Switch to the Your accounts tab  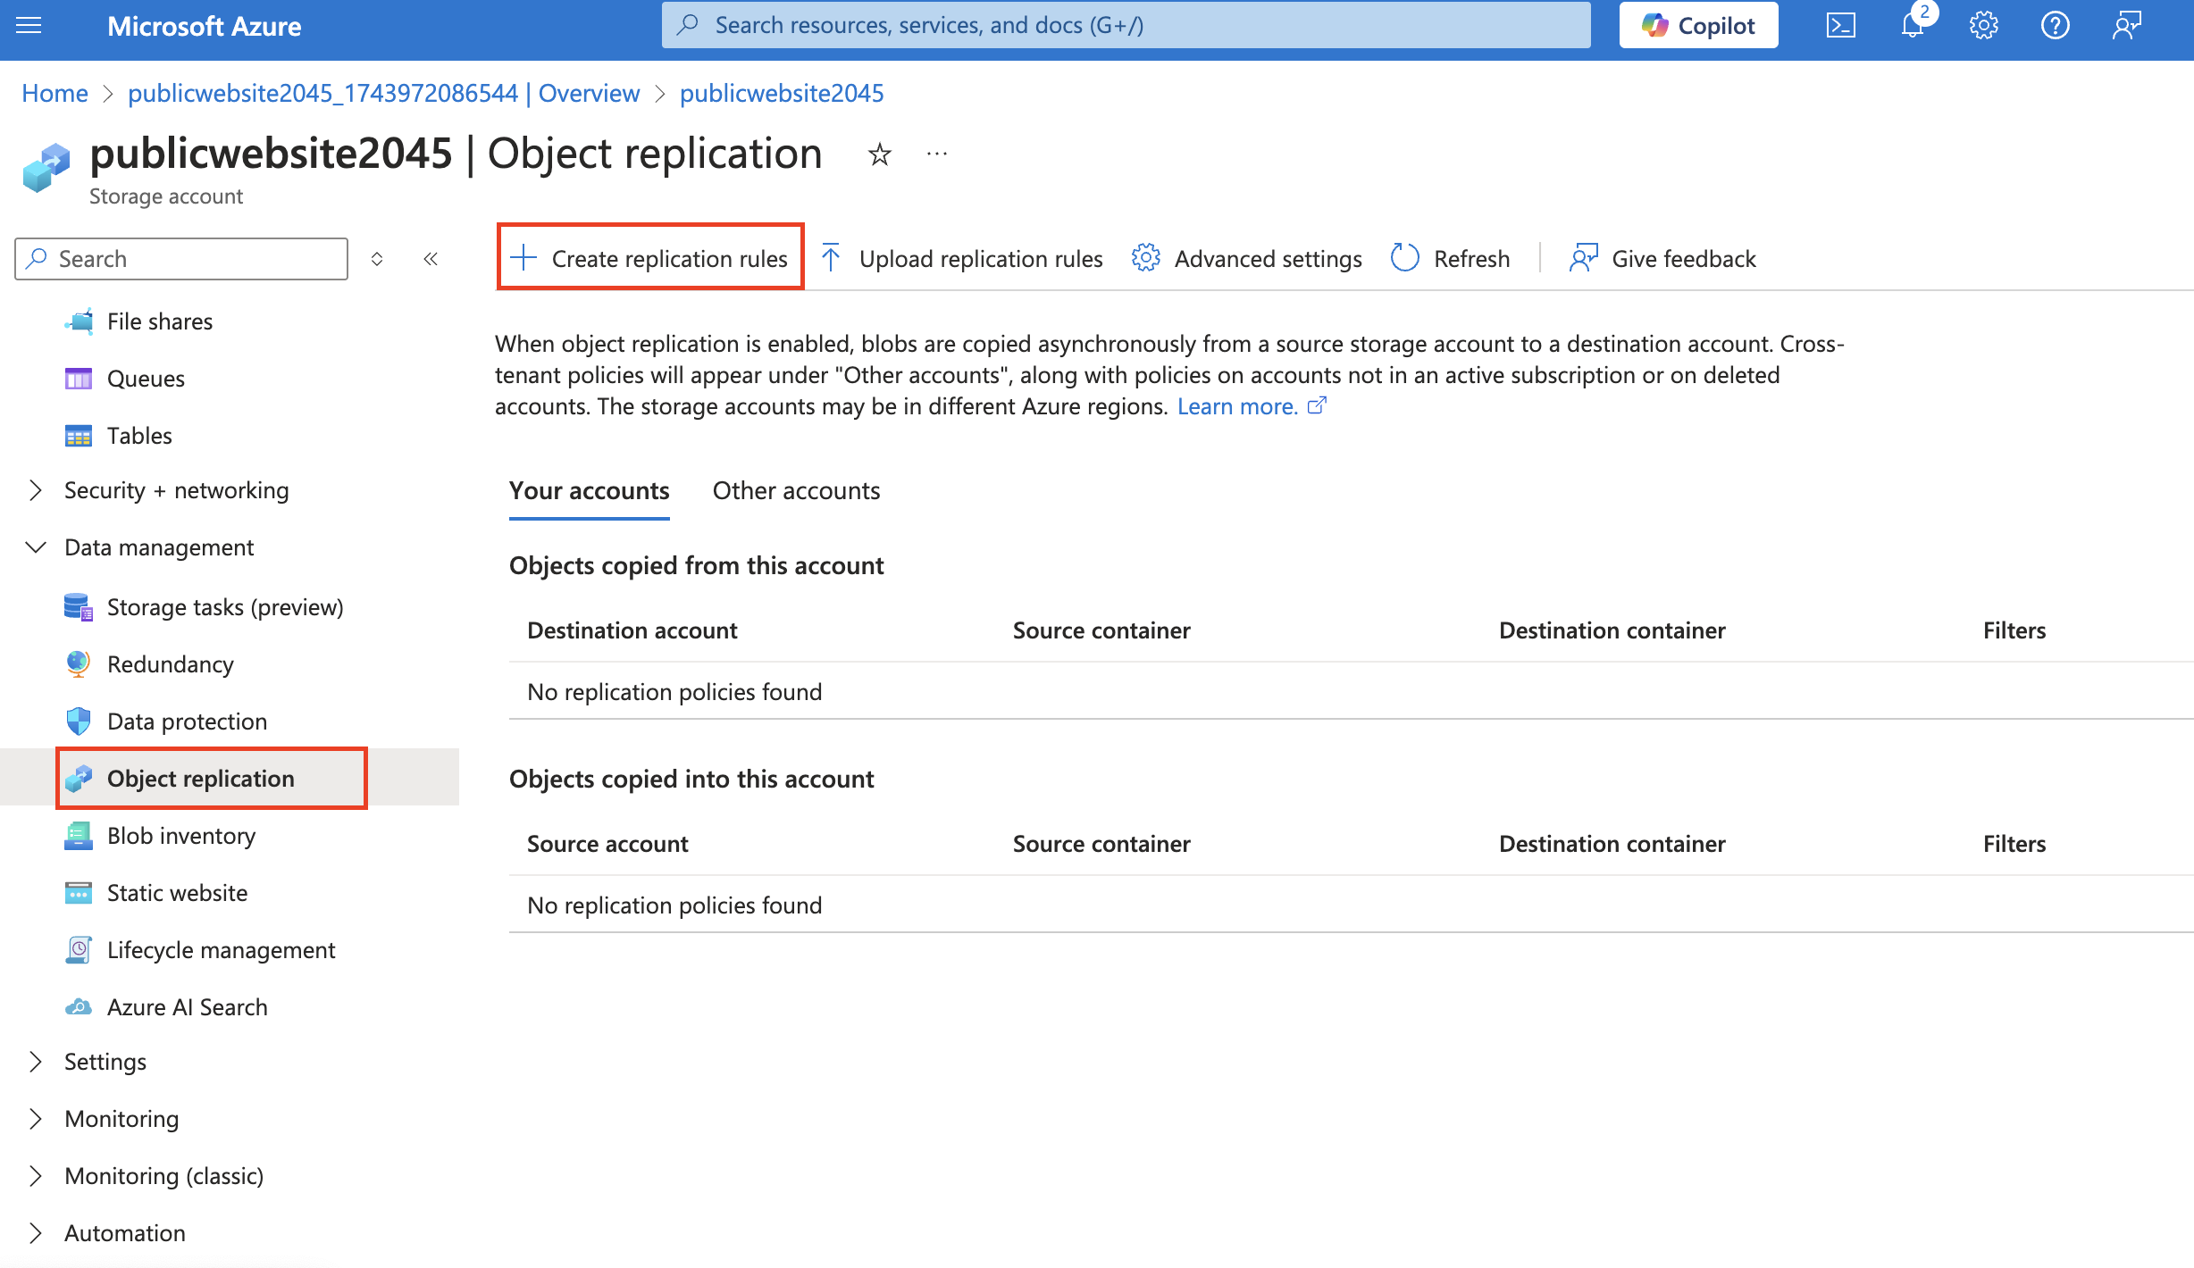pos(589,491)
